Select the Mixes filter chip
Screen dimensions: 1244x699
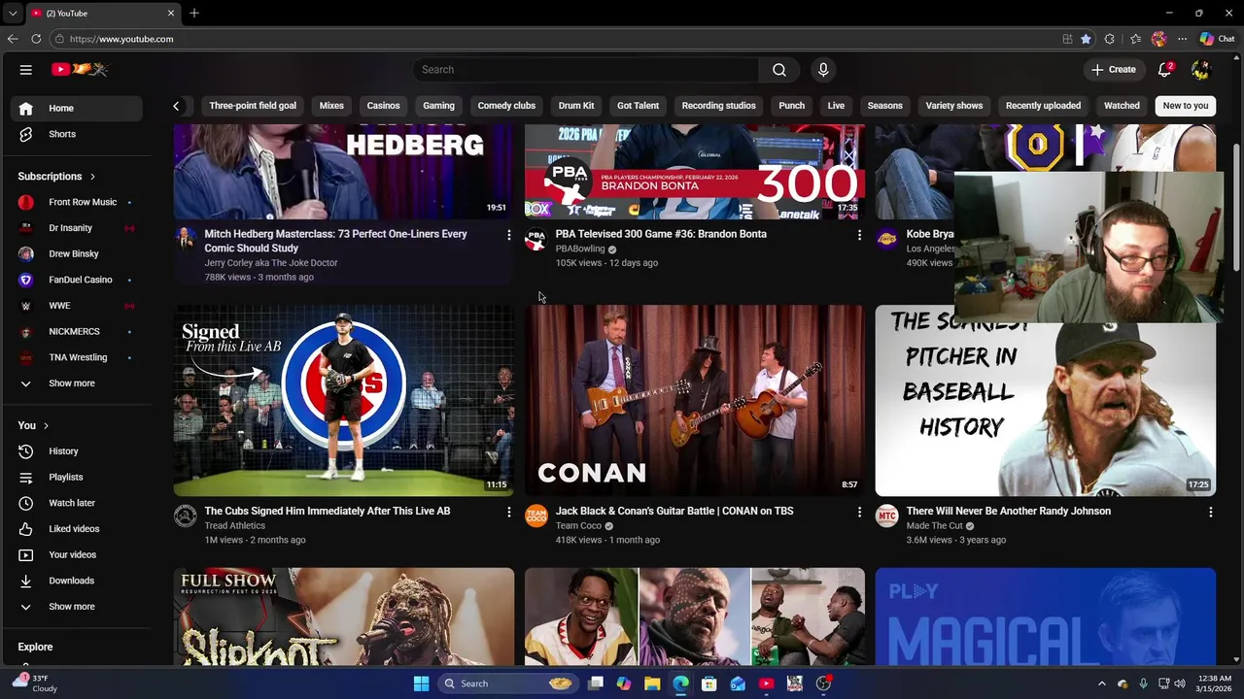[x=331, y=106]
